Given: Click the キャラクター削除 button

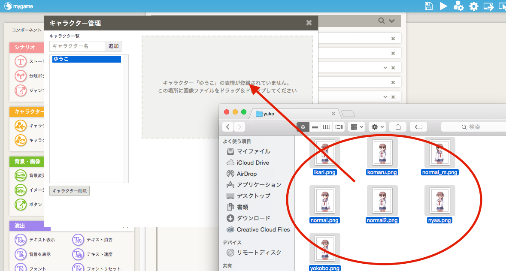Looking at the screenshot, I should click(x=70, y=191).
